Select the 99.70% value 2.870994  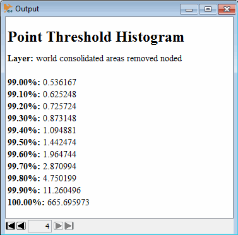tap(59, 166)
